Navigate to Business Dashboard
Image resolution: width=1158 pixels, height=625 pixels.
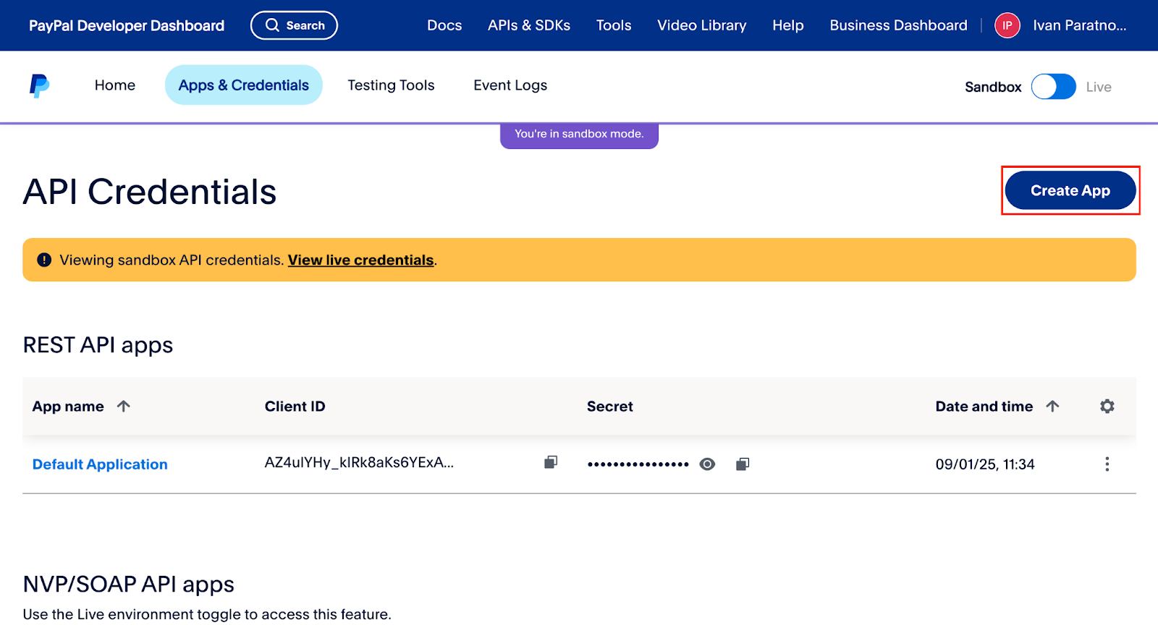point(898,25)
